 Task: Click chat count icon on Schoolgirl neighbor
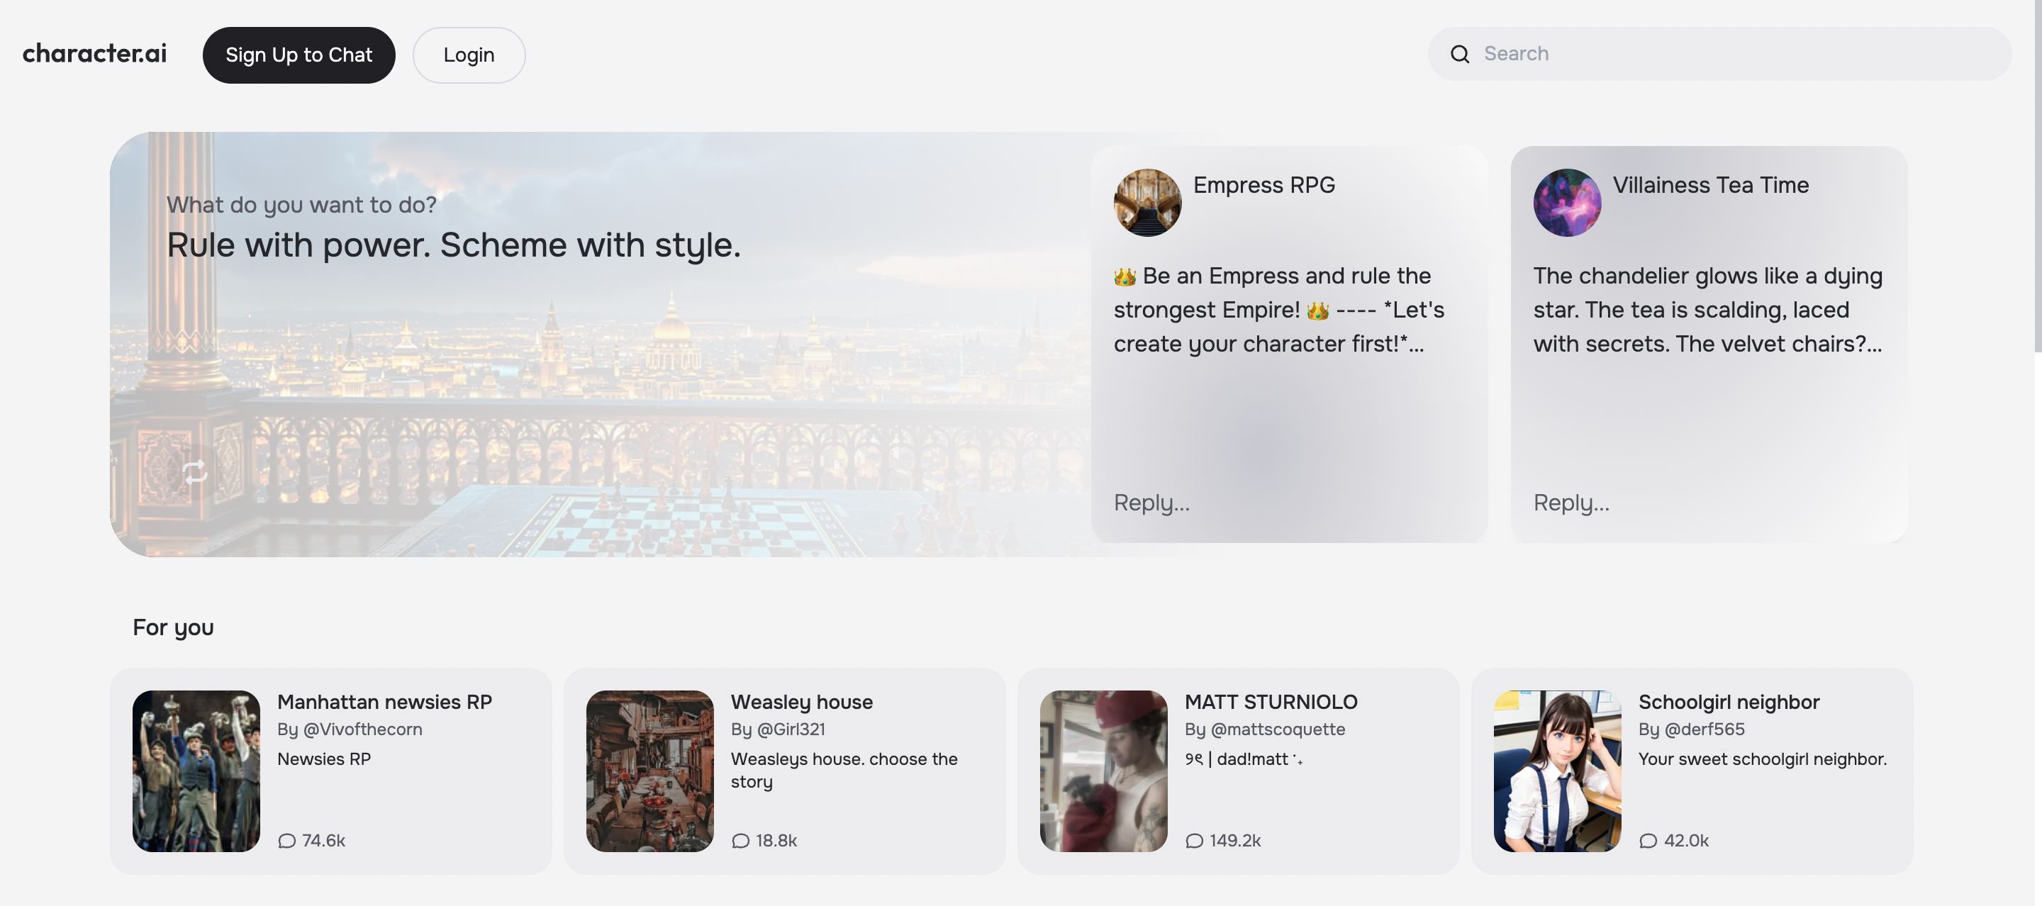pyautogui.click(x=1648, y=841)
